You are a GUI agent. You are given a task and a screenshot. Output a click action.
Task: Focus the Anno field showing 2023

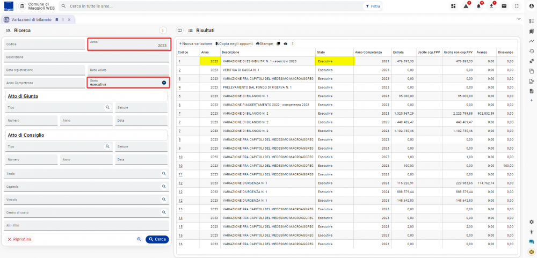tap(129, 44)
